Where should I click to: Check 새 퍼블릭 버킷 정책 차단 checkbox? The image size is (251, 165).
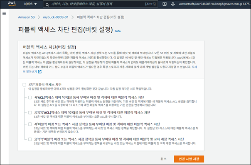pos(30,124)
